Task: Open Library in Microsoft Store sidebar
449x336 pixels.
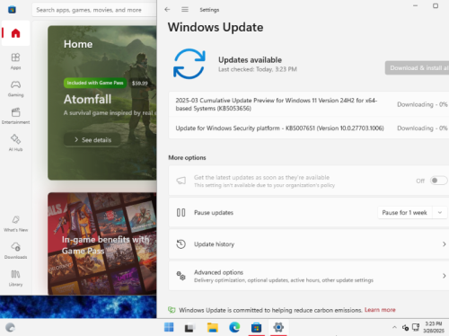Action: tap(15, 278)
